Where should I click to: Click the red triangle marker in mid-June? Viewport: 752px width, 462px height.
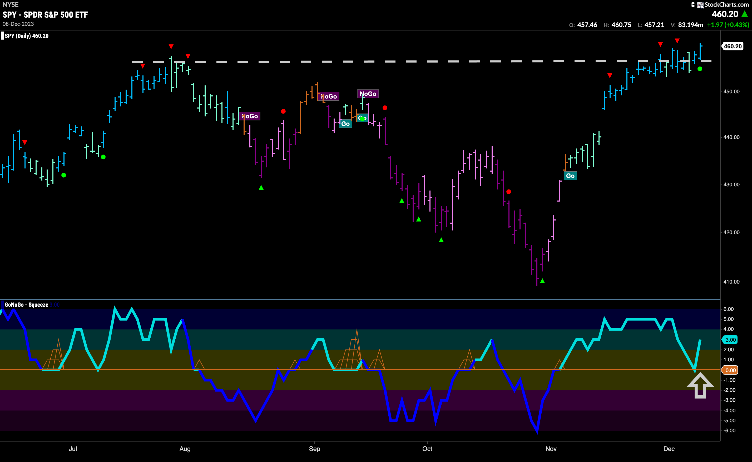click(25, 142)
